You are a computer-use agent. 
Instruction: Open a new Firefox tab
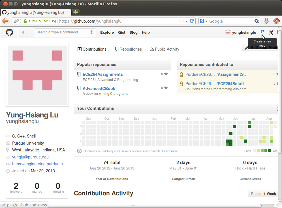(75, 12)
